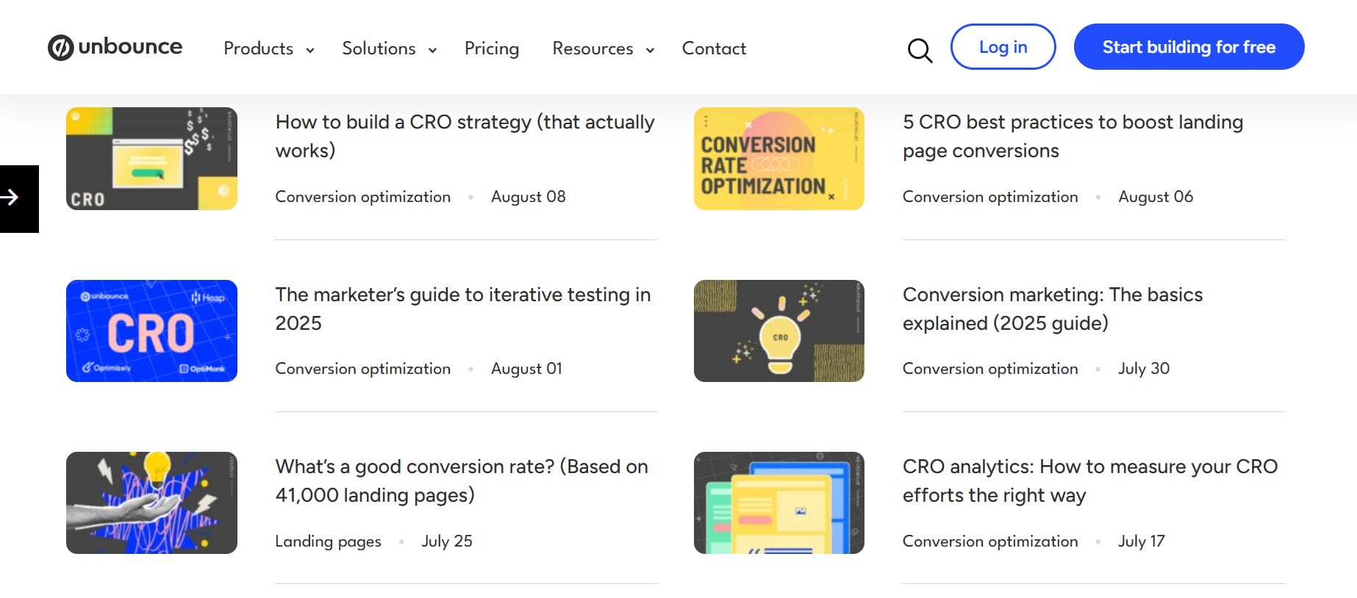The image size is (1357, 598).
Task: Click the CRO analytics wireframe thumbnail
Action: pyautogui.click(x=778, y=502)
